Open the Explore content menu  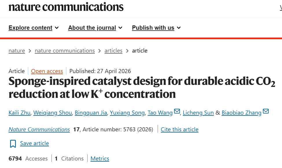pyautogui.click(x=30, y=28)
